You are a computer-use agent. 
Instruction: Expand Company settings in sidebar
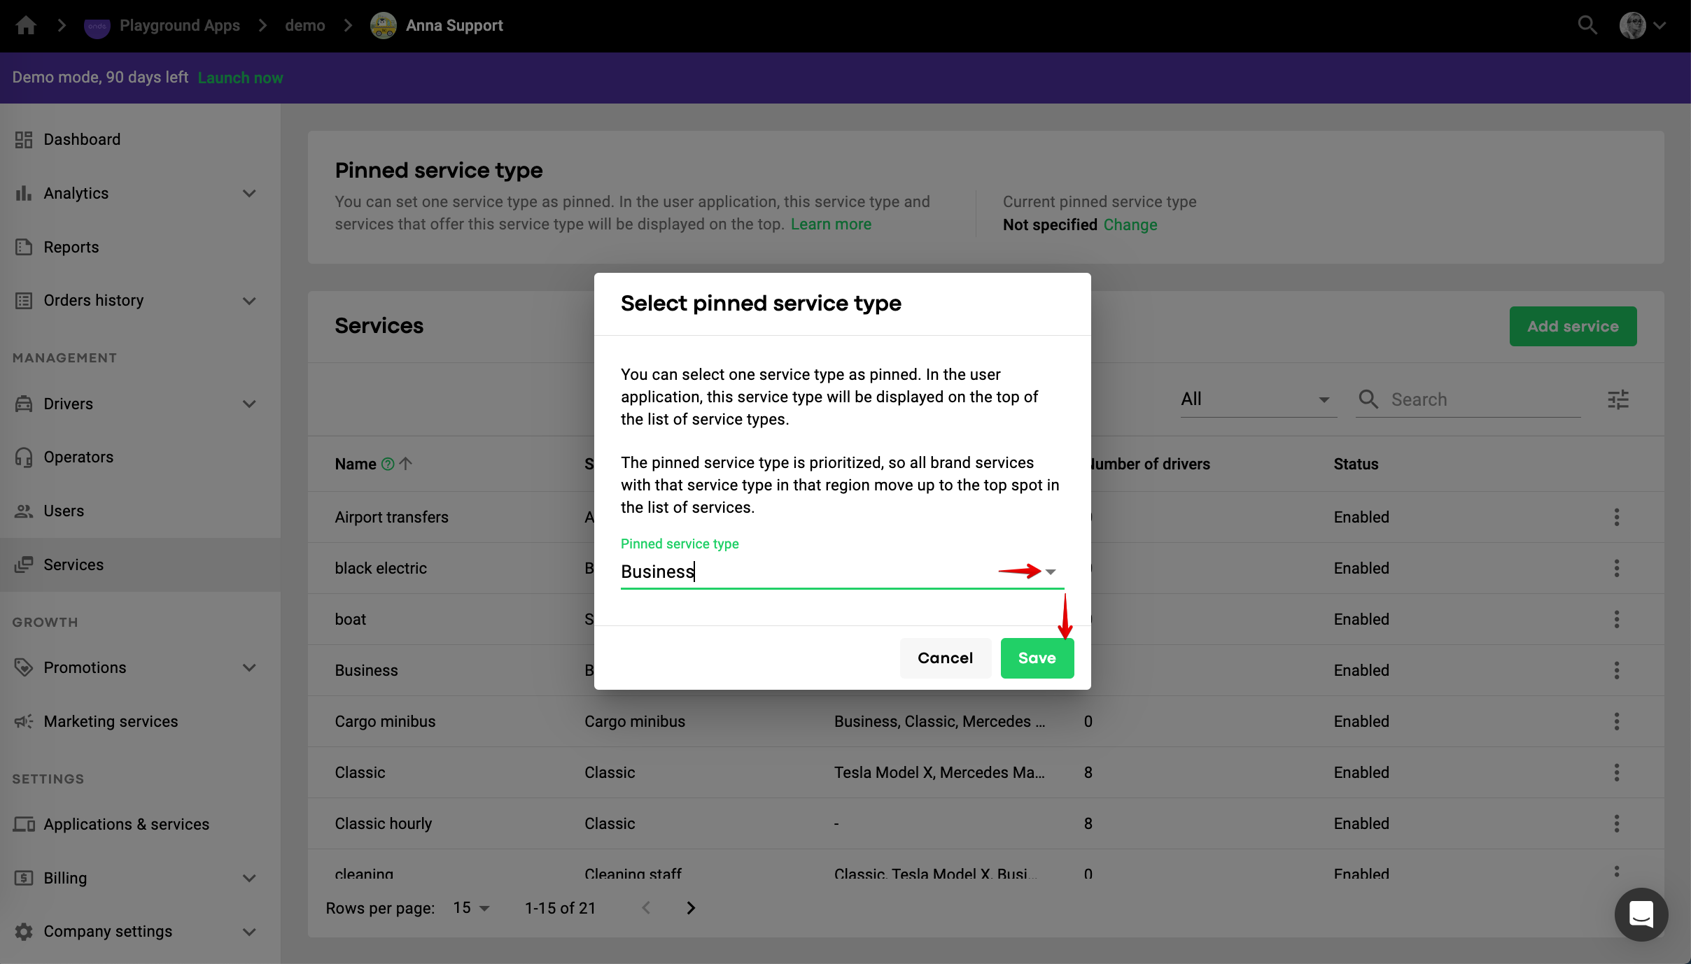point(249,931)
